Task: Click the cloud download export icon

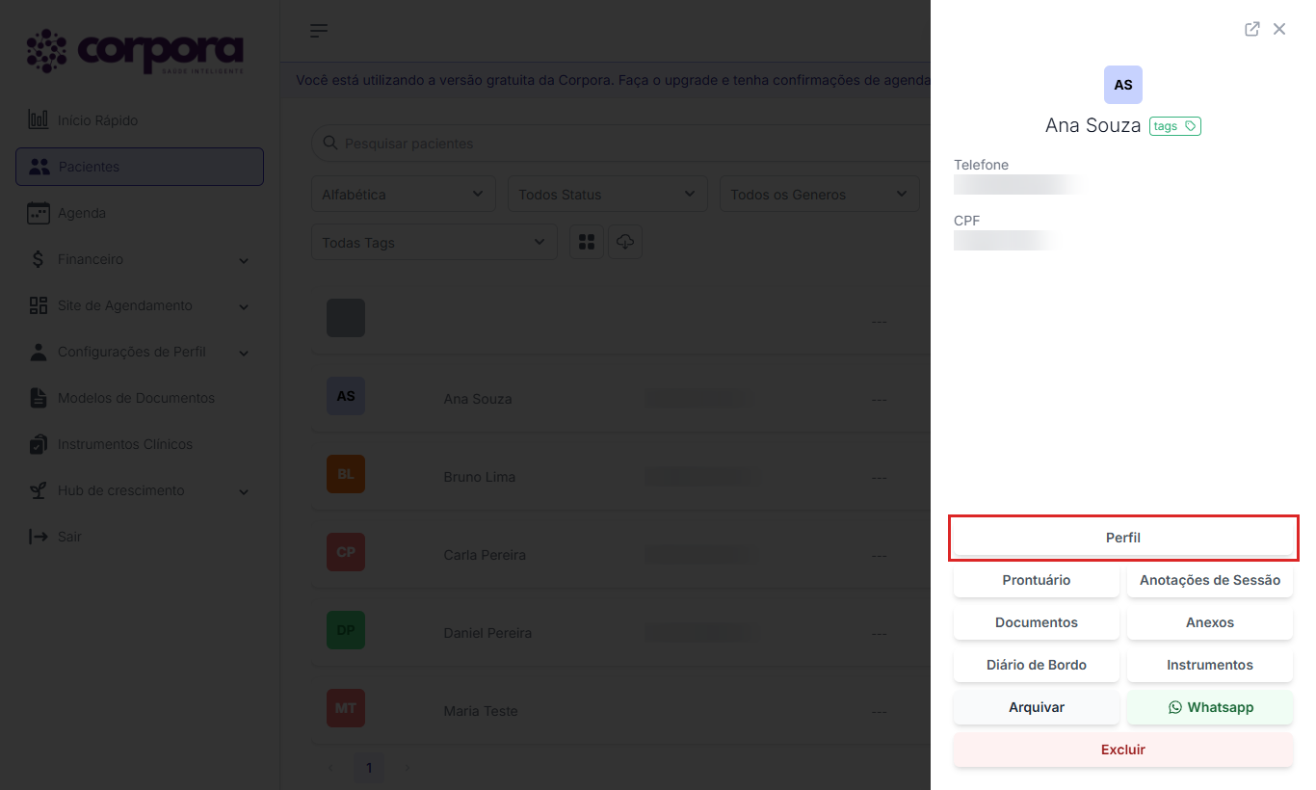Action: click(625, 242)
